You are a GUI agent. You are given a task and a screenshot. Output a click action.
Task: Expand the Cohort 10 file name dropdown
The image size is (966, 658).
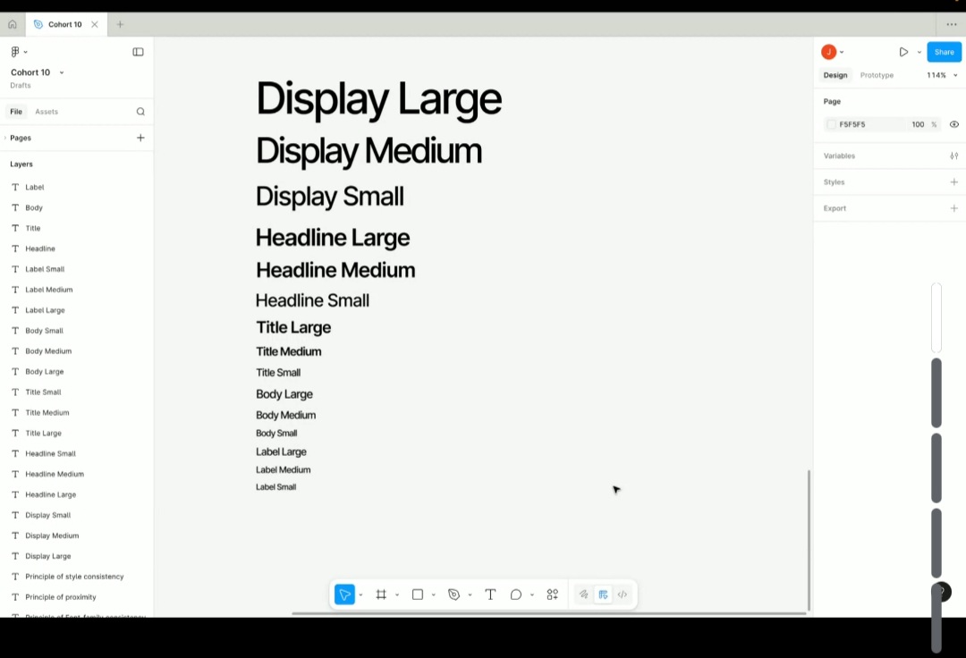tap(62, 72)
